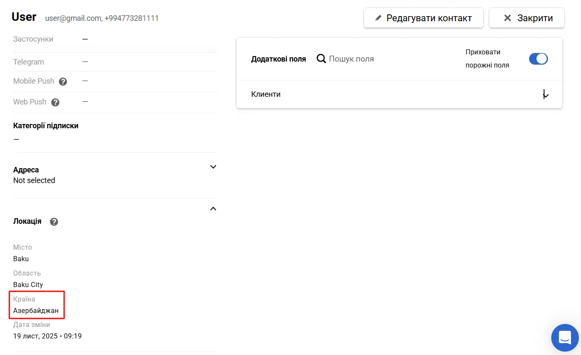Image resolution: width=581 pixels, height=355 pixels.
Task: Collapse the Локація section
Action: [213, 208]
